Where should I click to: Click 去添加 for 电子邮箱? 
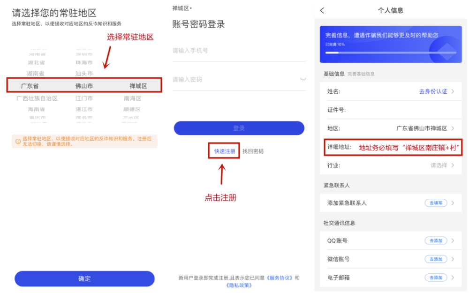tap(436, 278)
